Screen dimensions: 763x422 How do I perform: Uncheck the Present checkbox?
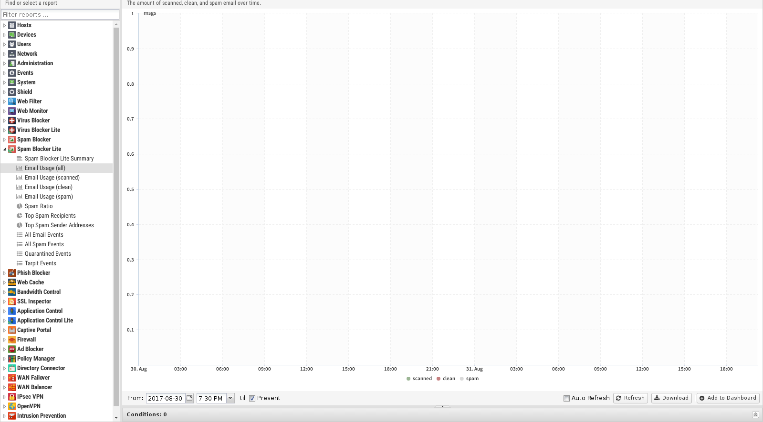(x=252, y=398)
